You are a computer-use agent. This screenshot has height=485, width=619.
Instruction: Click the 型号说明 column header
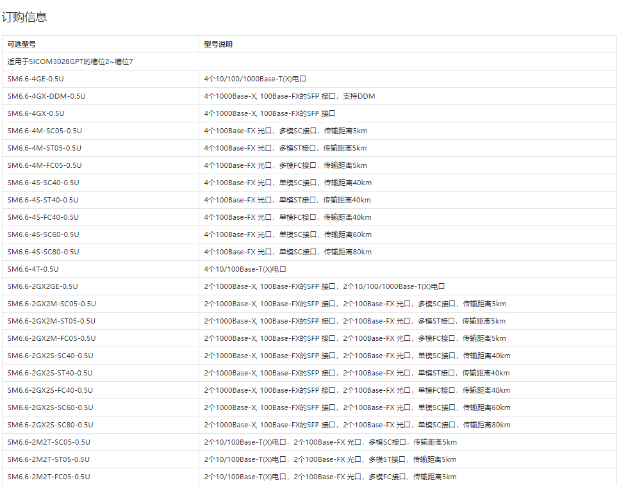pos(218,44)
